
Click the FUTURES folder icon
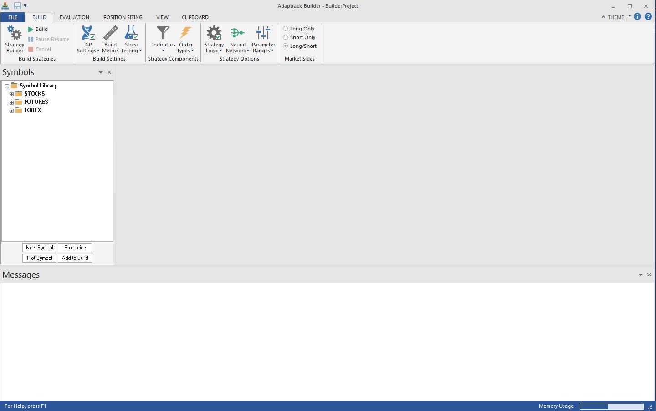[x=19, y=102]
